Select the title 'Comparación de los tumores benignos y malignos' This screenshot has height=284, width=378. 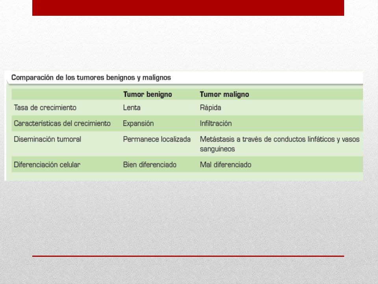[91, 78]
